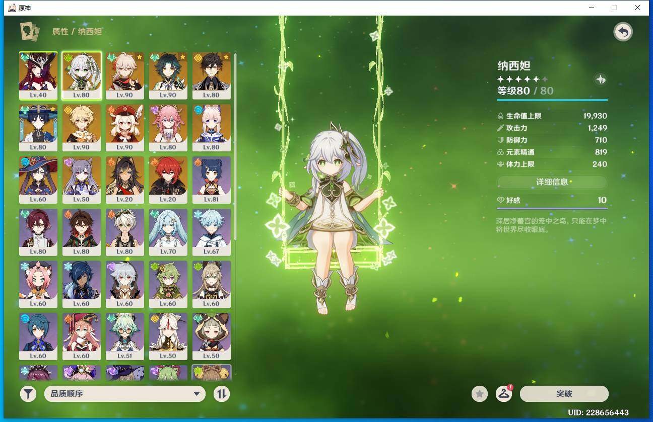Open 详细信息 detailed stats
The width and height of the screenshot is (653, 422).
552,182
